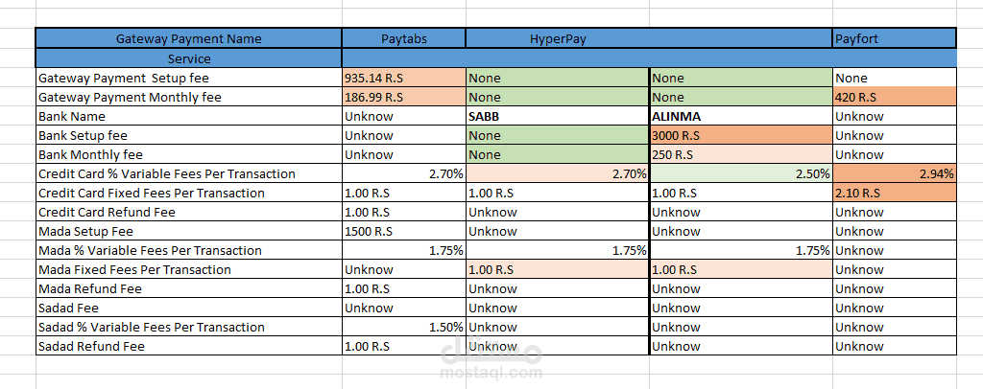The width and height of the screenshot is (983, 389).
Task: Select the 186.99 R.S monthly fee cell
Action: click(x=404, y=97)
